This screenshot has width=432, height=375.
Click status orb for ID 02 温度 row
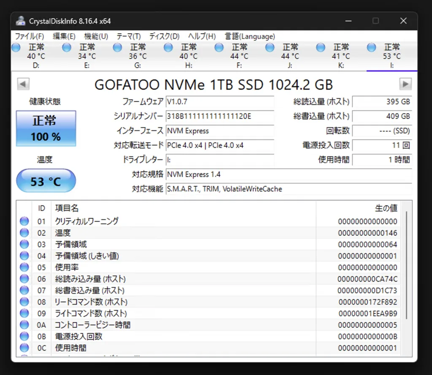point(24,233)
